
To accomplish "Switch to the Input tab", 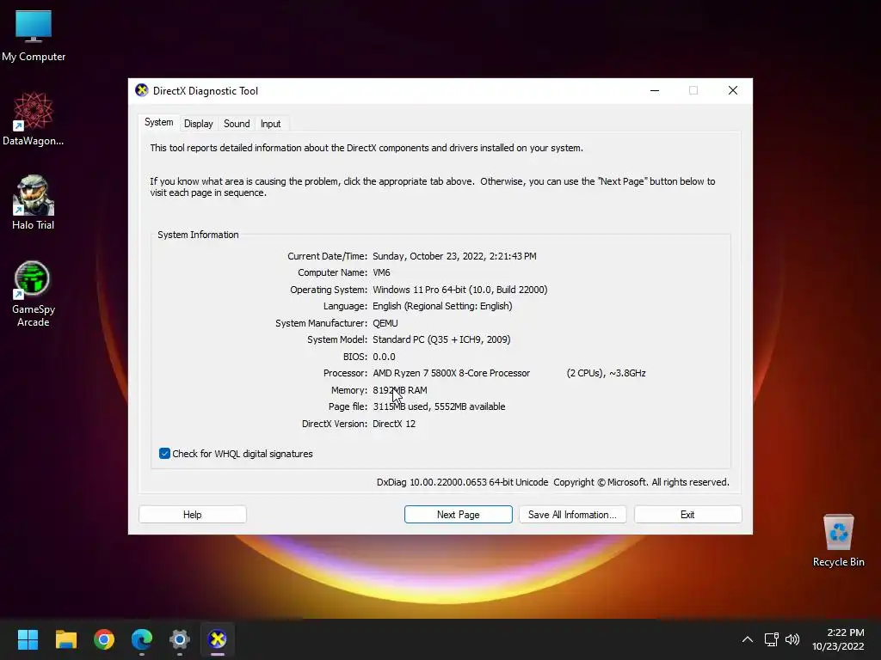I will [270, 124].
